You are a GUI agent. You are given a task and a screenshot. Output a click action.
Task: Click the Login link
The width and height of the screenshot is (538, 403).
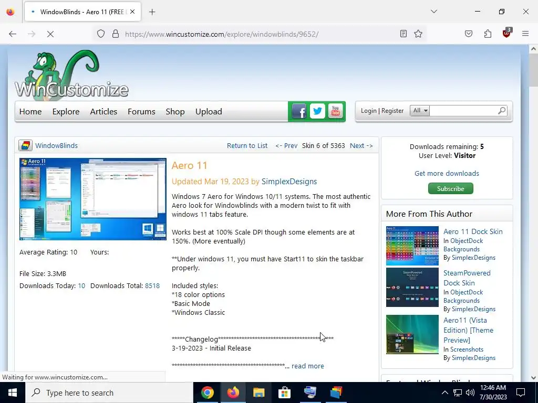coord(368,111)
